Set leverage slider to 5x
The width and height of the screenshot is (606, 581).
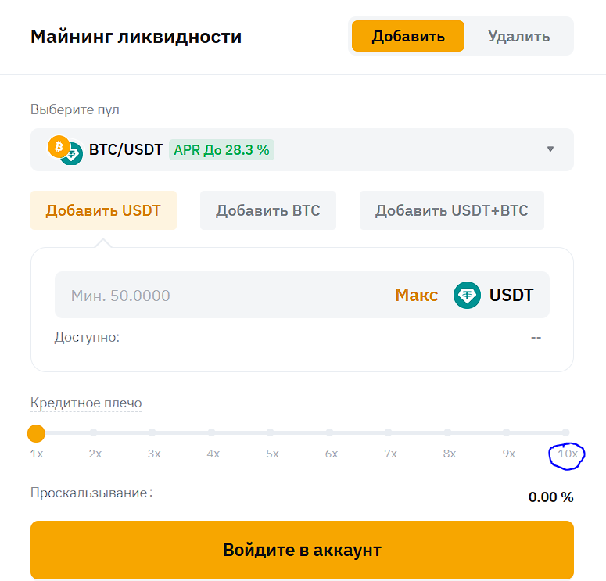click(x=271, y=432)
